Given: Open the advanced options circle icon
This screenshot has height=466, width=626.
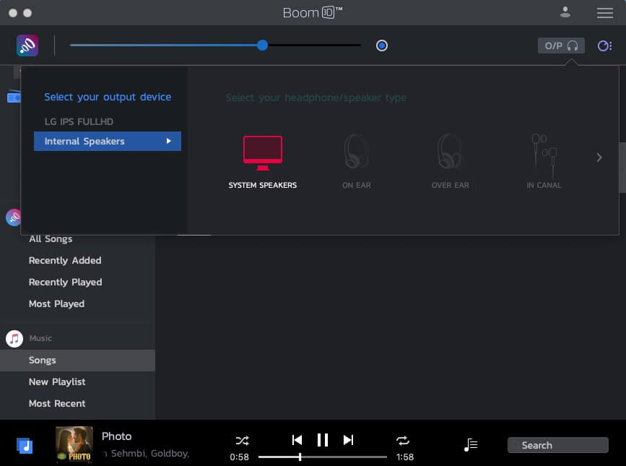Looking at the screenshot, I should [604, 46].
